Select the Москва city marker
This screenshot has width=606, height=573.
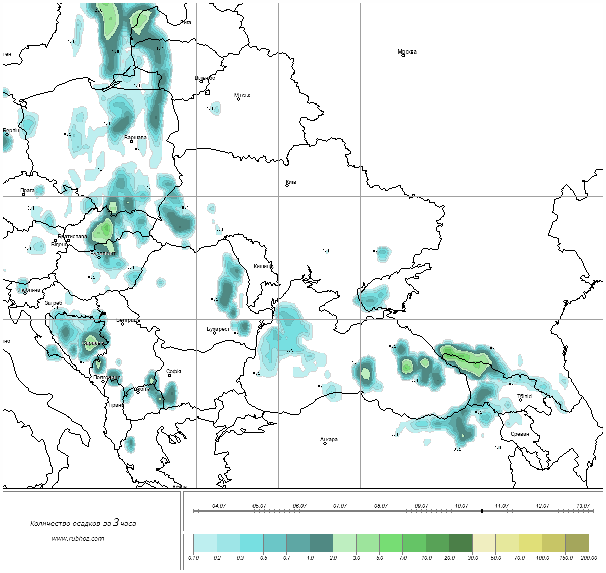tap(403, 55)
